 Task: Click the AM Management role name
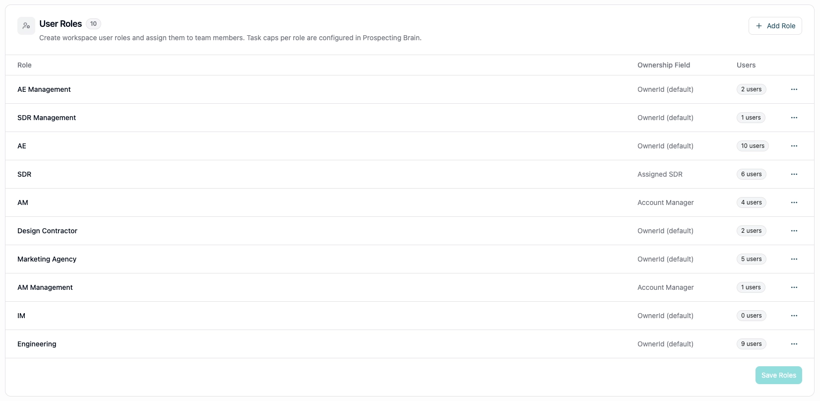(x=45, y=287)
